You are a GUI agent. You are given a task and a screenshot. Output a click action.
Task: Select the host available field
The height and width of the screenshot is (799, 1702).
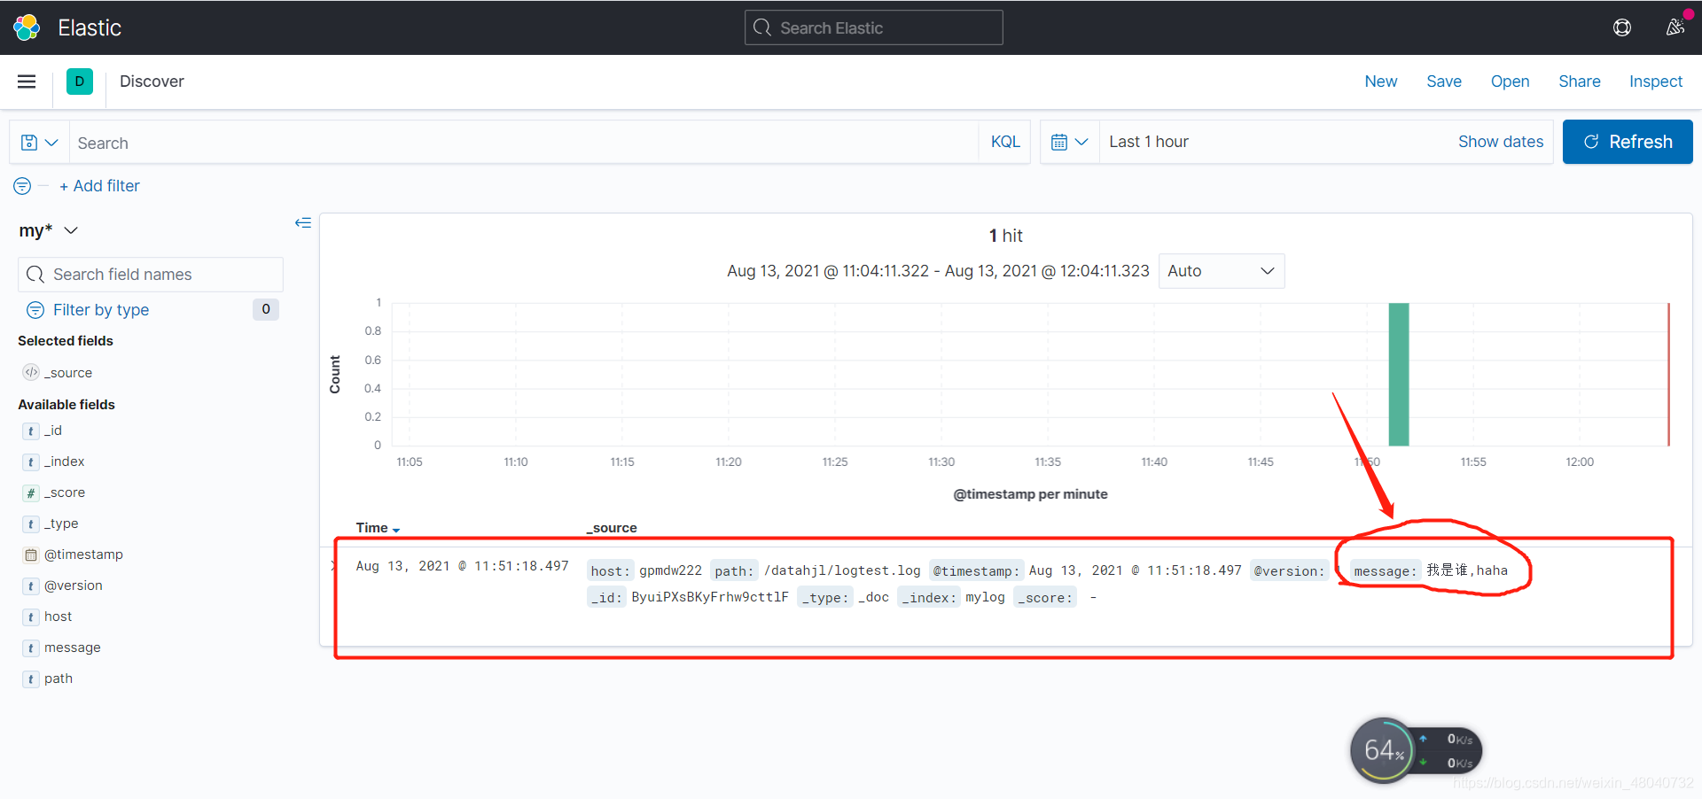click(x=59, y=617)
